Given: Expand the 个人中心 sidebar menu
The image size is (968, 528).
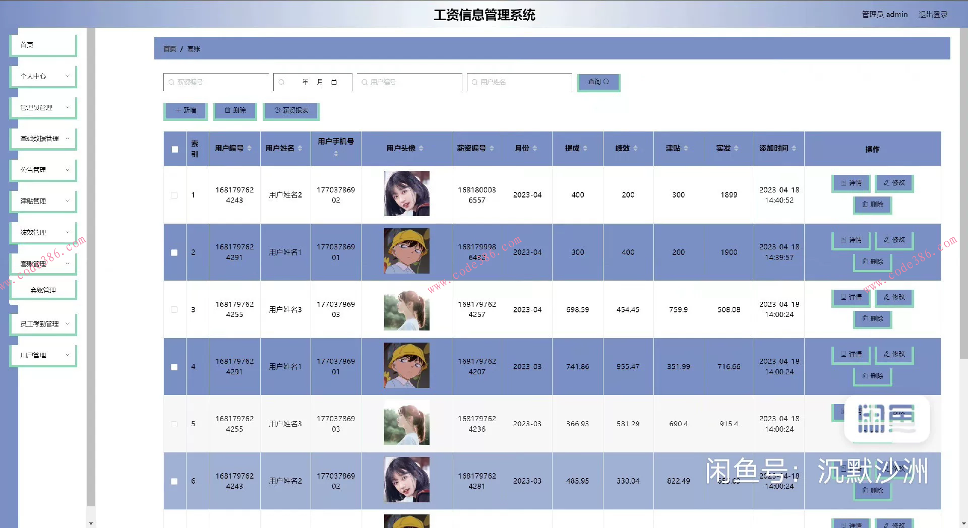Looking at the screenshot, I should coord(43,76).
